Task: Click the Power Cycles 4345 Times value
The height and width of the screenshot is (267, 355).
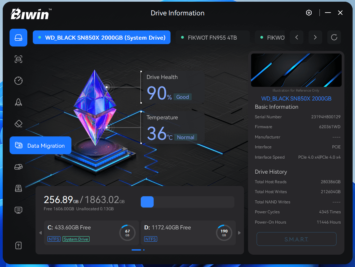Action: 330,212
